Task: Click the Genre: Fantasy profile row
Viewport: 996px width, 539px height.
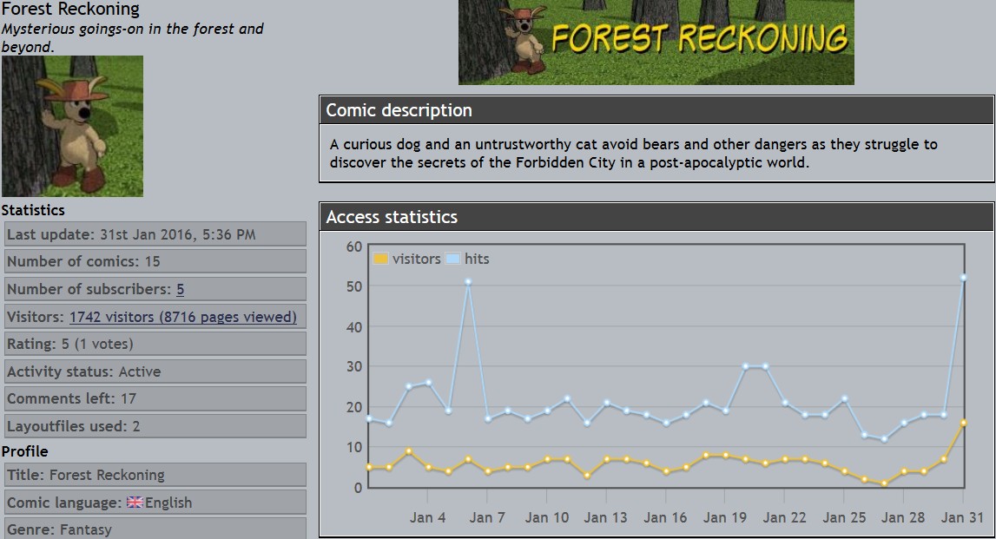Action: click(155, 529)
